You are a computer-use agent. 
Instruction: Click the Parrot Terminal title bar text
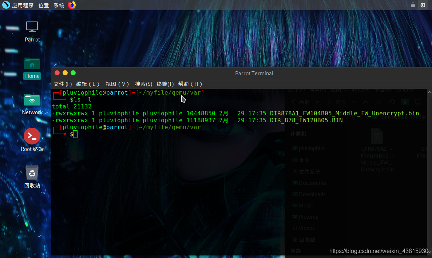tap(254, 74)
